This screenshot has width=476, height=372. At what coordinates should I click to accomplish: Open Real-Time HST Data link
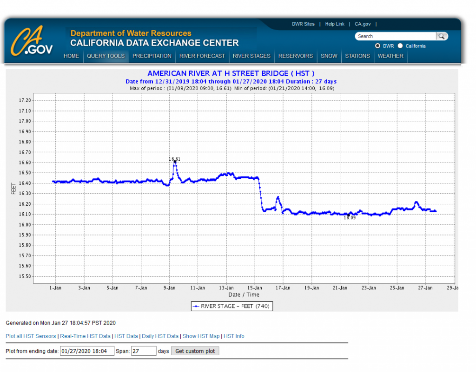[x=85, y=336]
